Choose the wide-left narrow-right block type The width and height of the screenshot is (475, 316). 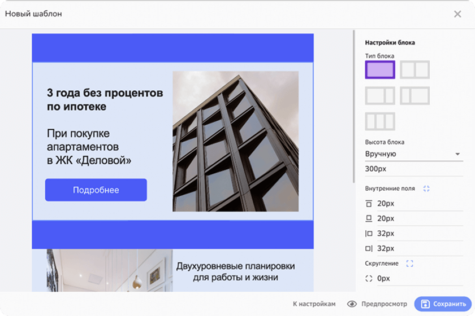[x=380, y=95]
